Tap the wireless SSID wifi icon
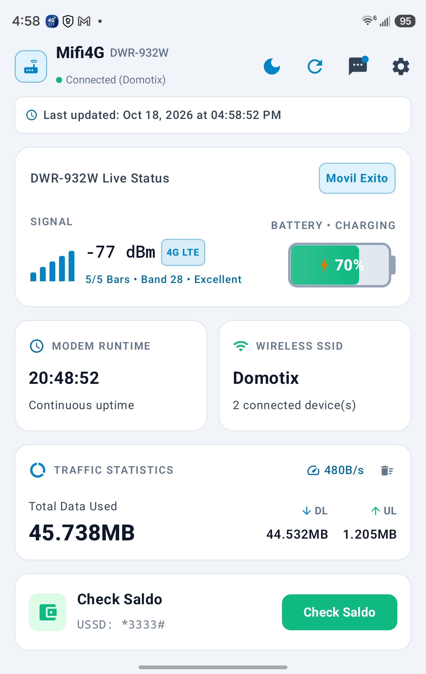The height and width of the screenshot is (674, 426). click(x=241, y=346)
